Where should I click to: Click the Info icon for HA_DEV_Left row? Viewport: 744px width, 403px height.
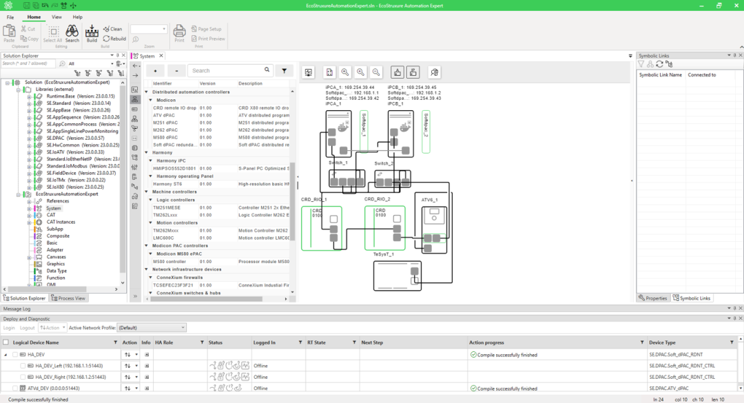[147, 366]
